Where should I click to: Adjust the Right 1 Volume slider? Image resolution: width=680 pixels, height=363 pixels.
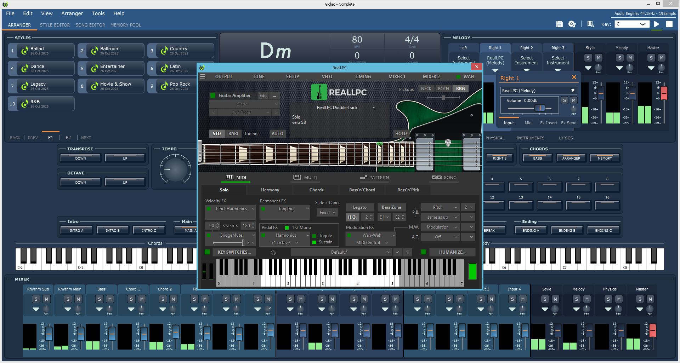(x=539, y=108)
